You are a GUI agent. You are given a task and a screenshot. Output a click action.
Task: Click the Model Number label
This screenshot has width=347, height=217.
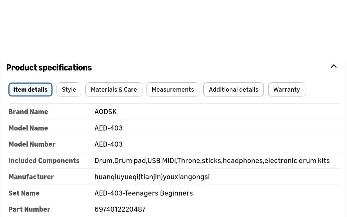coord(32,144)
